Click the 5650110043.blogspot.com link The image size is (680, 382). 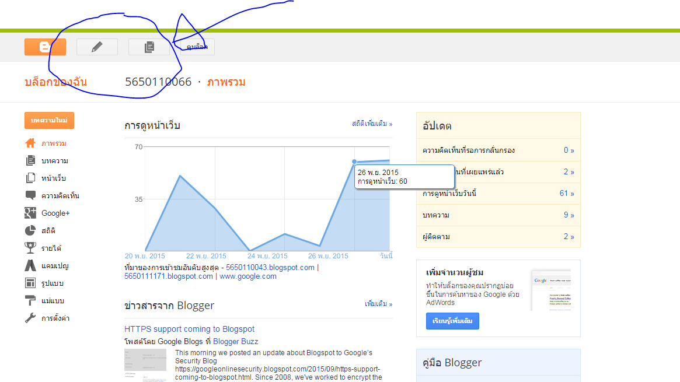pyautogui.click(x=270, y=268)
